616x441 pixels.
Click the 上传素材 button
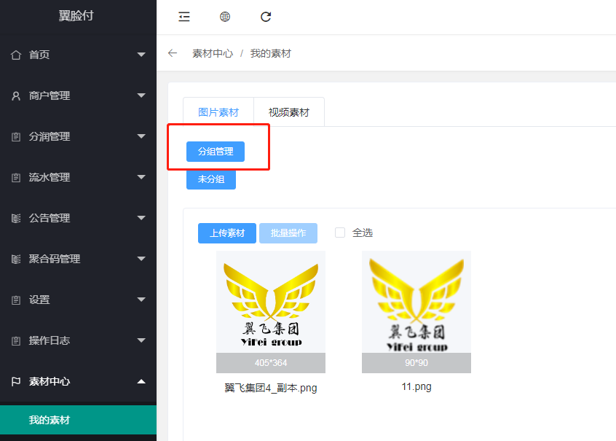pos(227,233)
